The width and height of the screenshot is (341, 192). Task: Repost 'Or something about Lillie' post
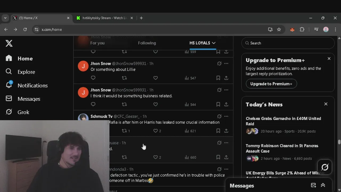click(124, 78)
